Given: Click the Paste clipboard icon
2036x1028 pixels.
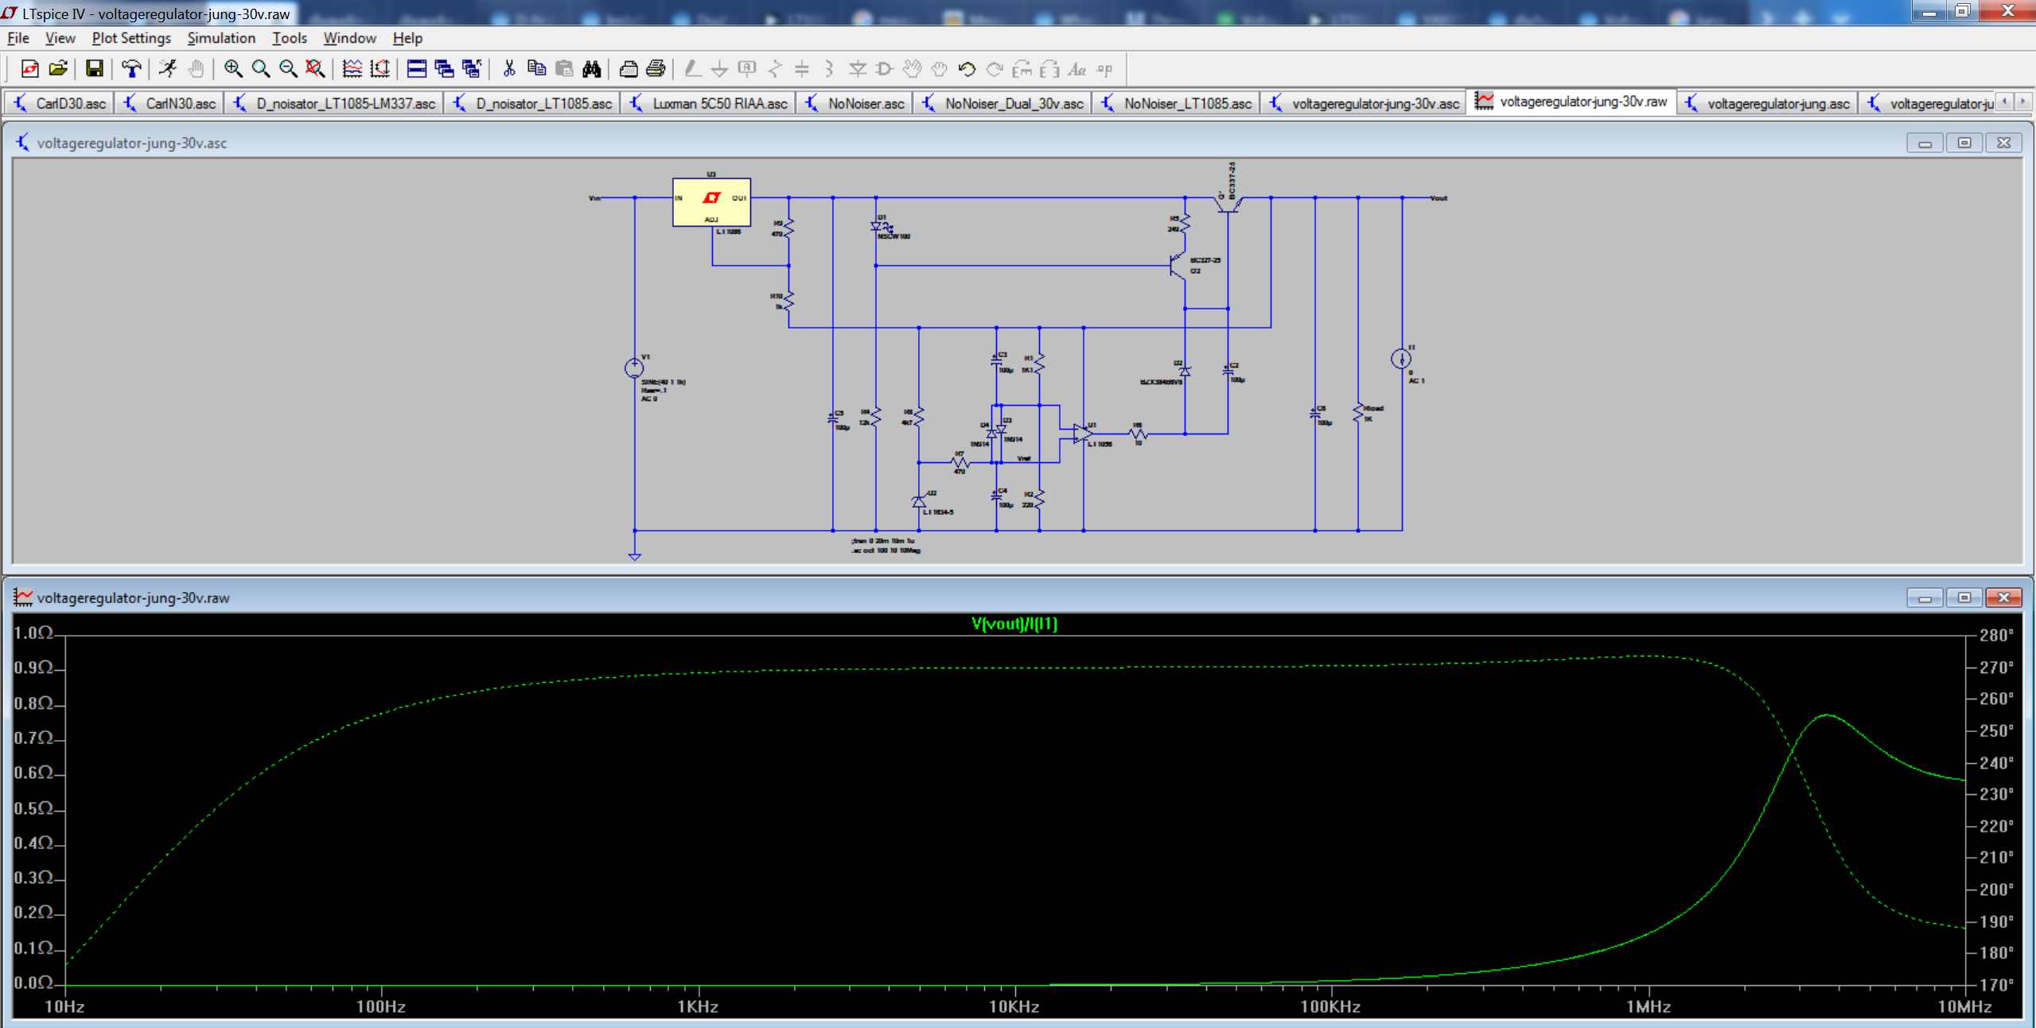Looking at the screenshot, I should (x=564, y=69).
